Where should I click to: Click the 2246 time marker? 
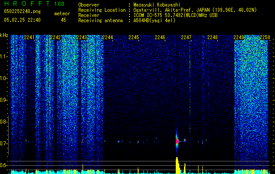160,37
